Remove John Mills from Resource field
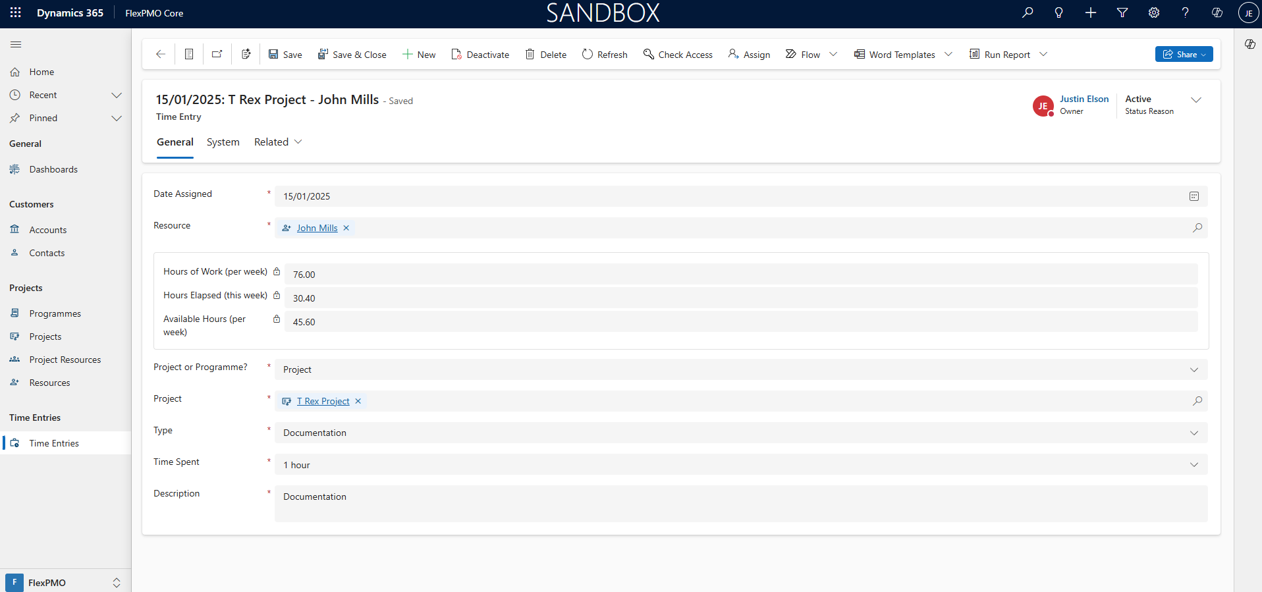 point(346,228)
